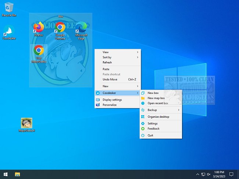Open the Recycle Bin desktop icon
239x179 pixels.
coord(9,9)
